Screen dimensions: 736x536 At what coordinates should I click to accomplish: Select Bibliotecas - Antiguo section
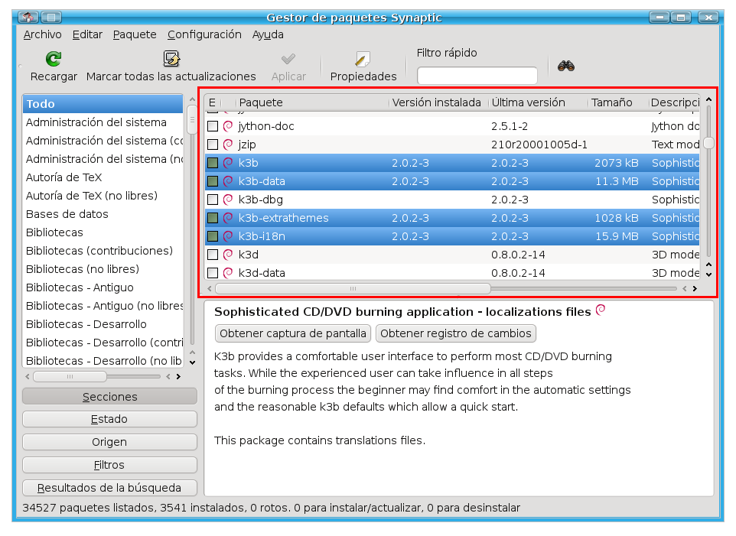pyautogui.click(x=103, y=287)
